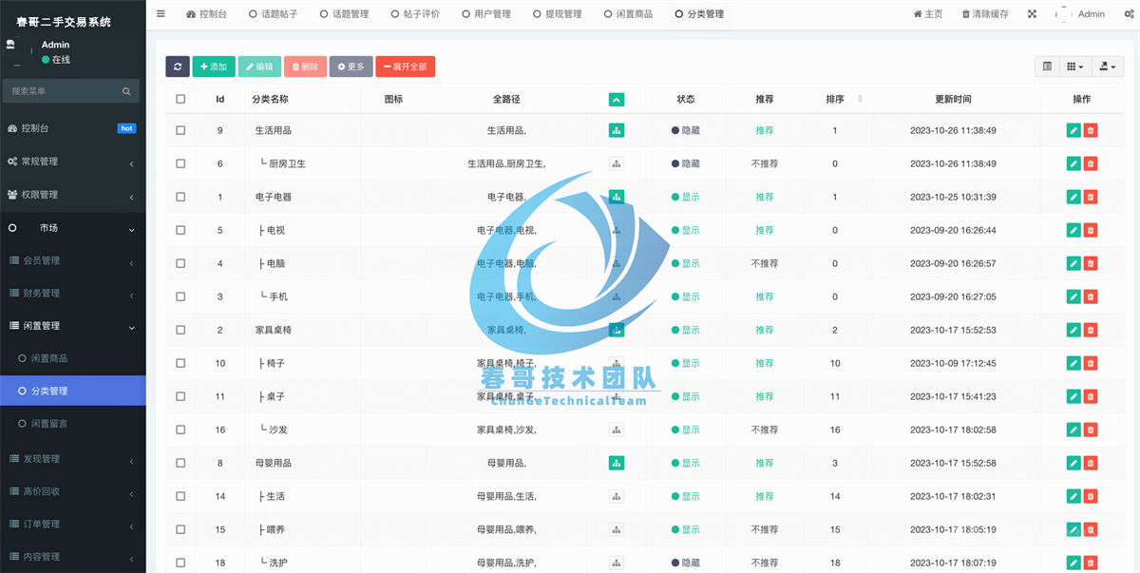Toggle 推荐 status for 生活用品 row

click(x=765, y=130)
